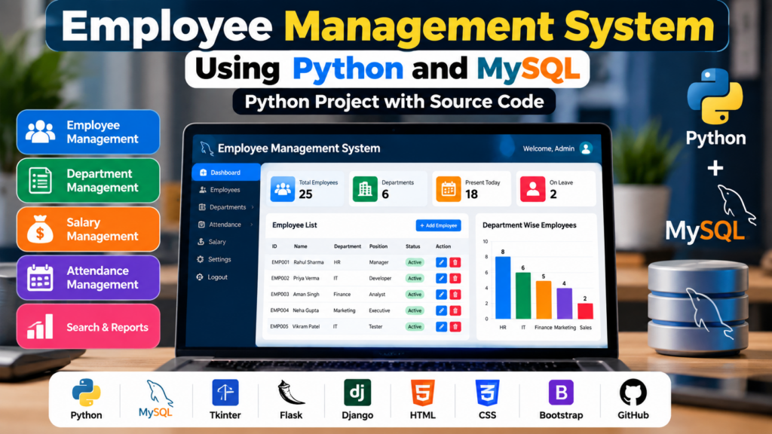This screenshot has height=434, width=772.
Task: Edit employee Vikram Patel with pencil icon
Action: (x=441, y=327)
